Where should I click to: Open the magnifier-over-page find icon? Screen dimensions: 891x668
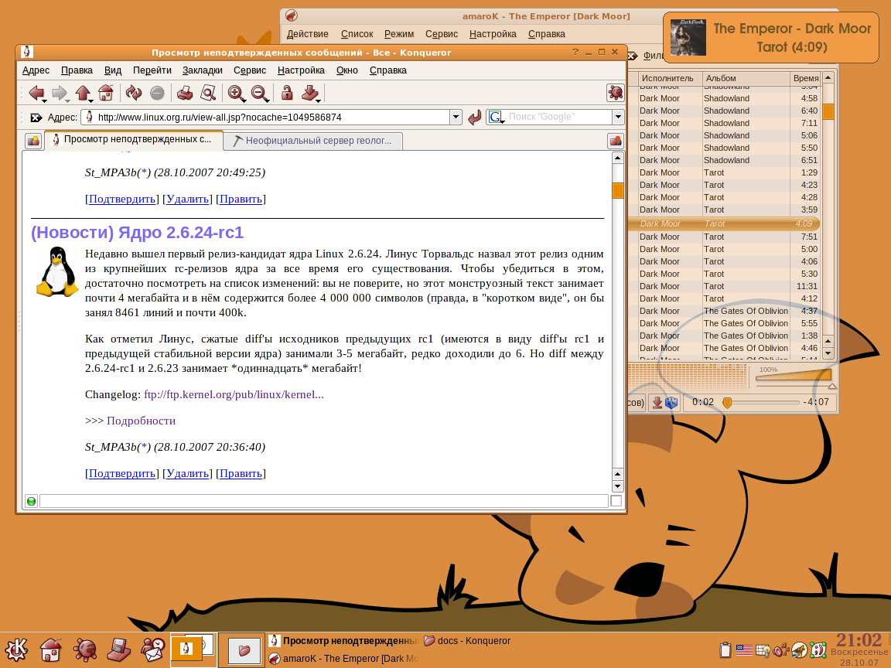[x=208, y=93]
